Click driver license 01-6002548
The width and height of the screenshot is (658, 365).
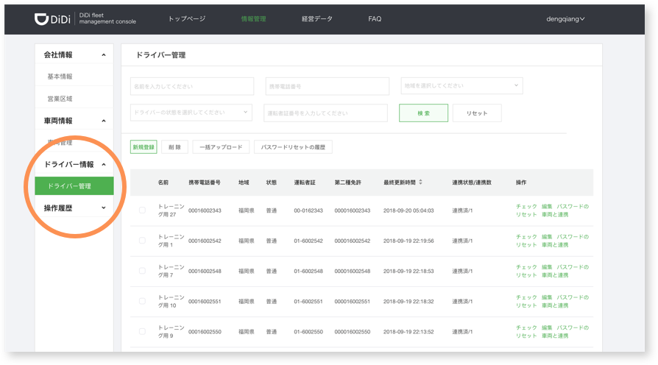(308, 271)
